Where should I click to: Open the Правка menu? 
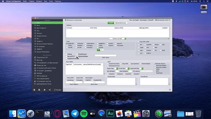click(32, 1)
